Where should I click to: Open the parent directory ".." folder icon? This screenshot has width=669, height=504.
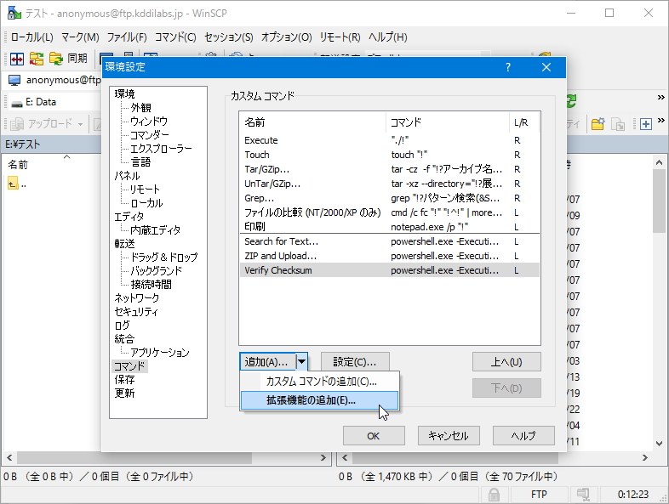[x=13, y=184]
